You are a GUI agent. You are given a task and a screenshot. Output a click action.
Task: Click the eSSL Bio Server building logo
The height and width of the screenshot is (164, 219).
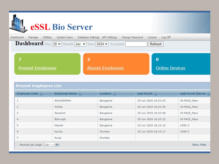(18, 23)
